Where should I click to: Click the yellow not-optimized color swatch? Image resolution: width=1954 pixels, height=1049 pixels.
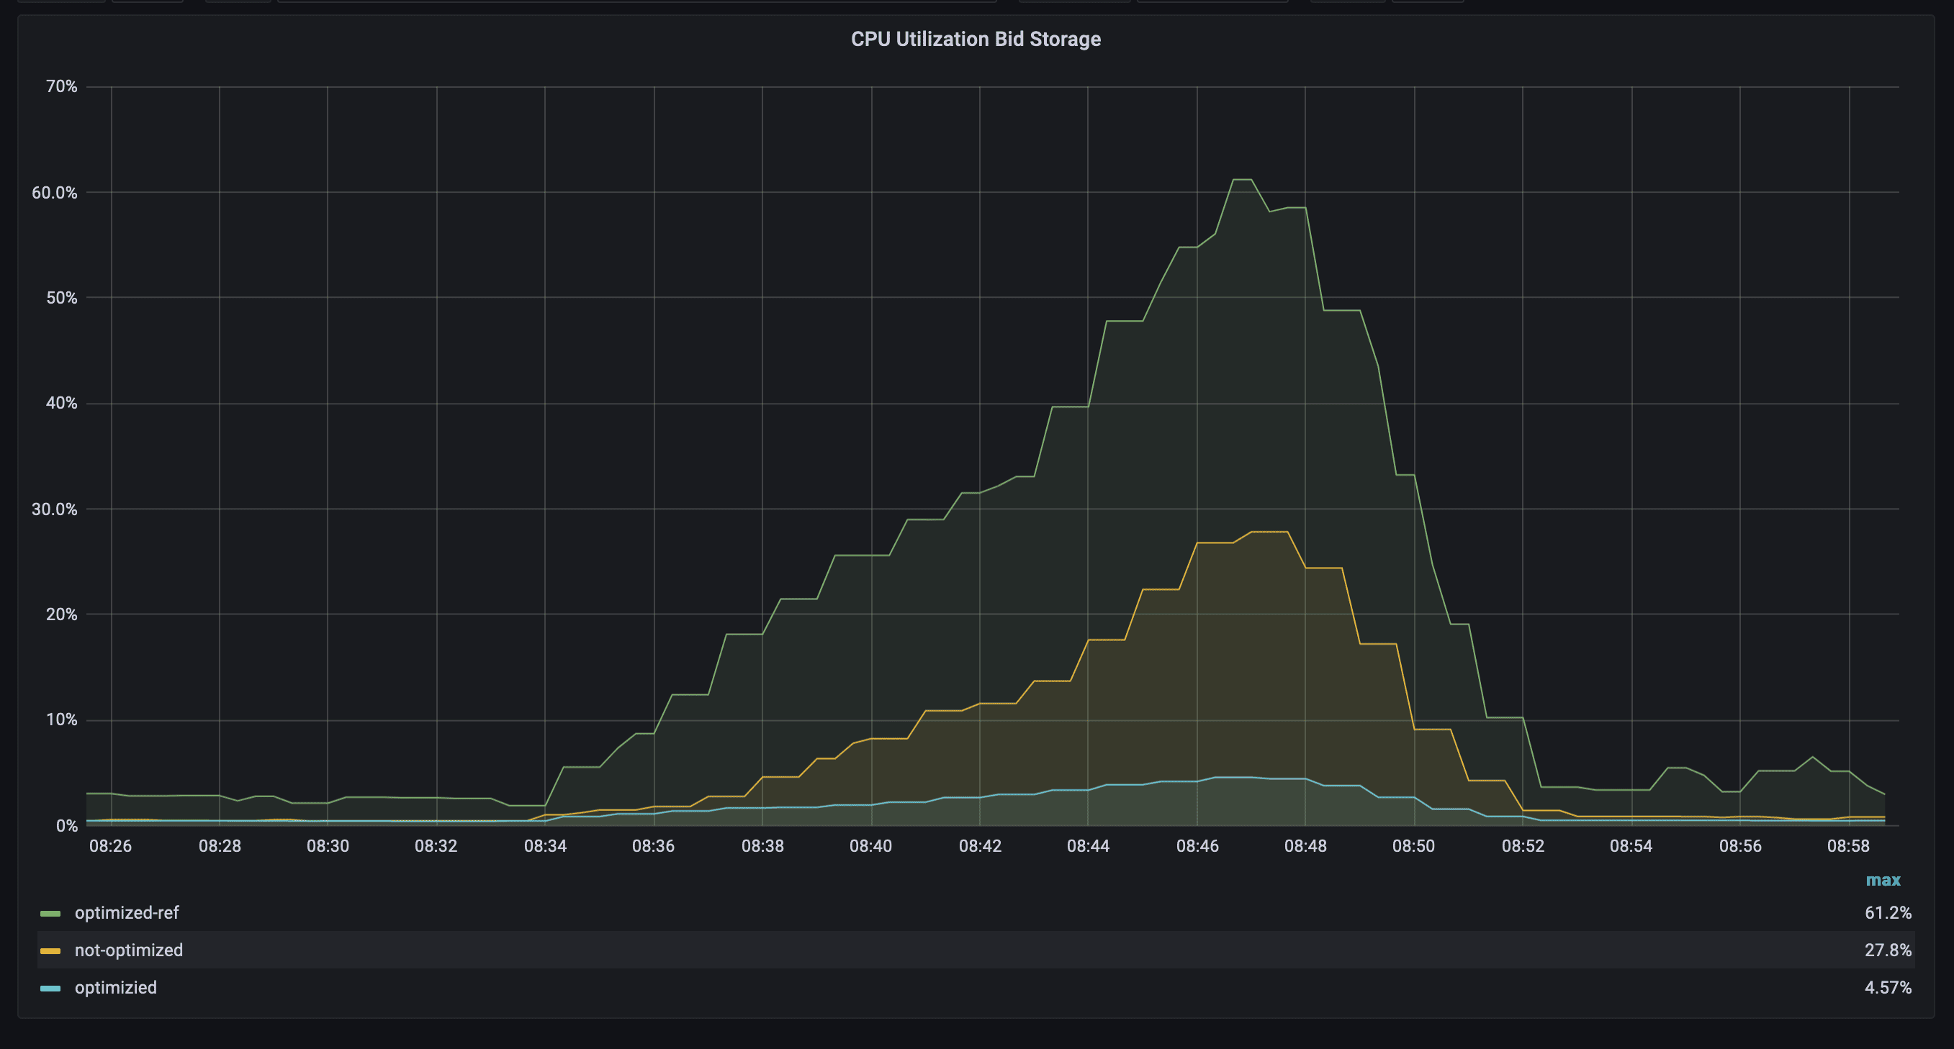(50, 950)
